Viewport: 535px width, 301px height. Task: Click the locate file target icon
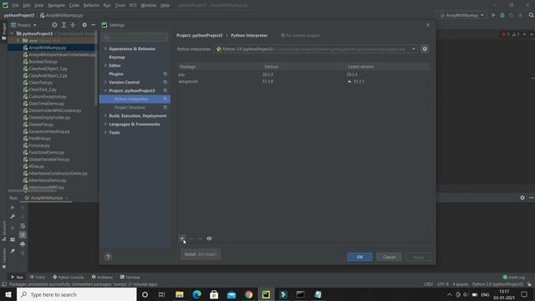point(54,25)
